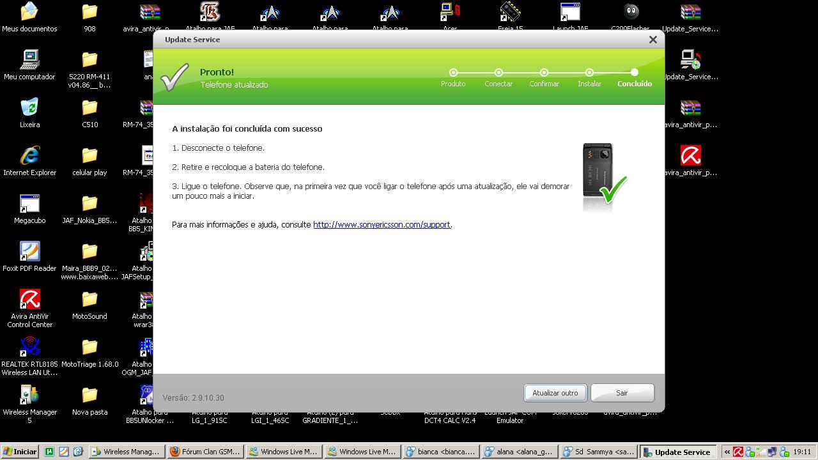Click the Sair button
This screenshot has width=818, height=460.
pyautogui.click(x=622, y=393)
